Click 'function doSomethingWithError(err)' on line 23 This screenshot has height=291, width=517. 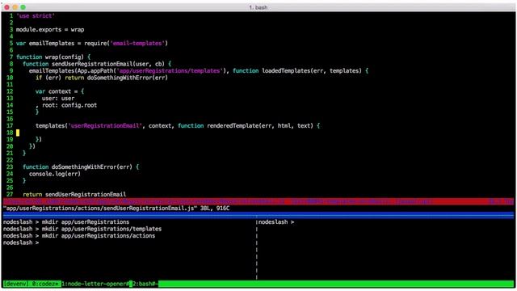tap(78, 167)
